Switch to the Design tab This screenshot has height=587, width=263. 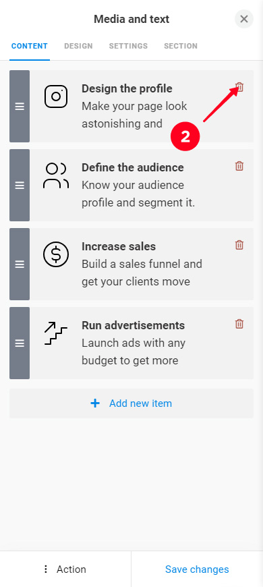point(78,46)
